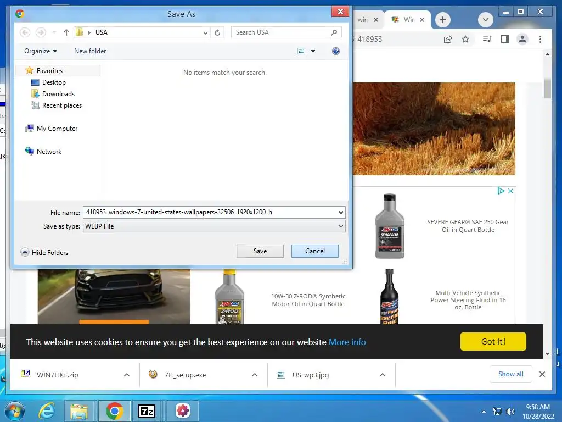Close the advertisement X icon
562x422 pixels.
pos(511,191)
